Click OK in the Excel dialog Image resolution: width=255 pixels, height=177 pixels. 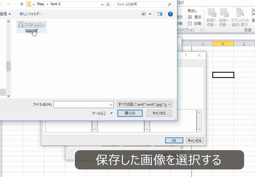(x=174, y=140)
